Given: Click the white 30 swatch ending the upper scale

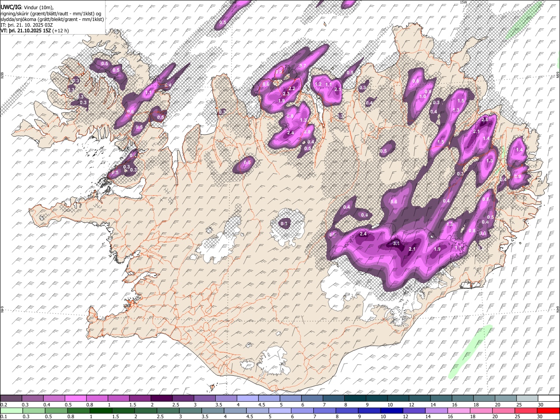Looking at the screenshot, I should point(549,399).
